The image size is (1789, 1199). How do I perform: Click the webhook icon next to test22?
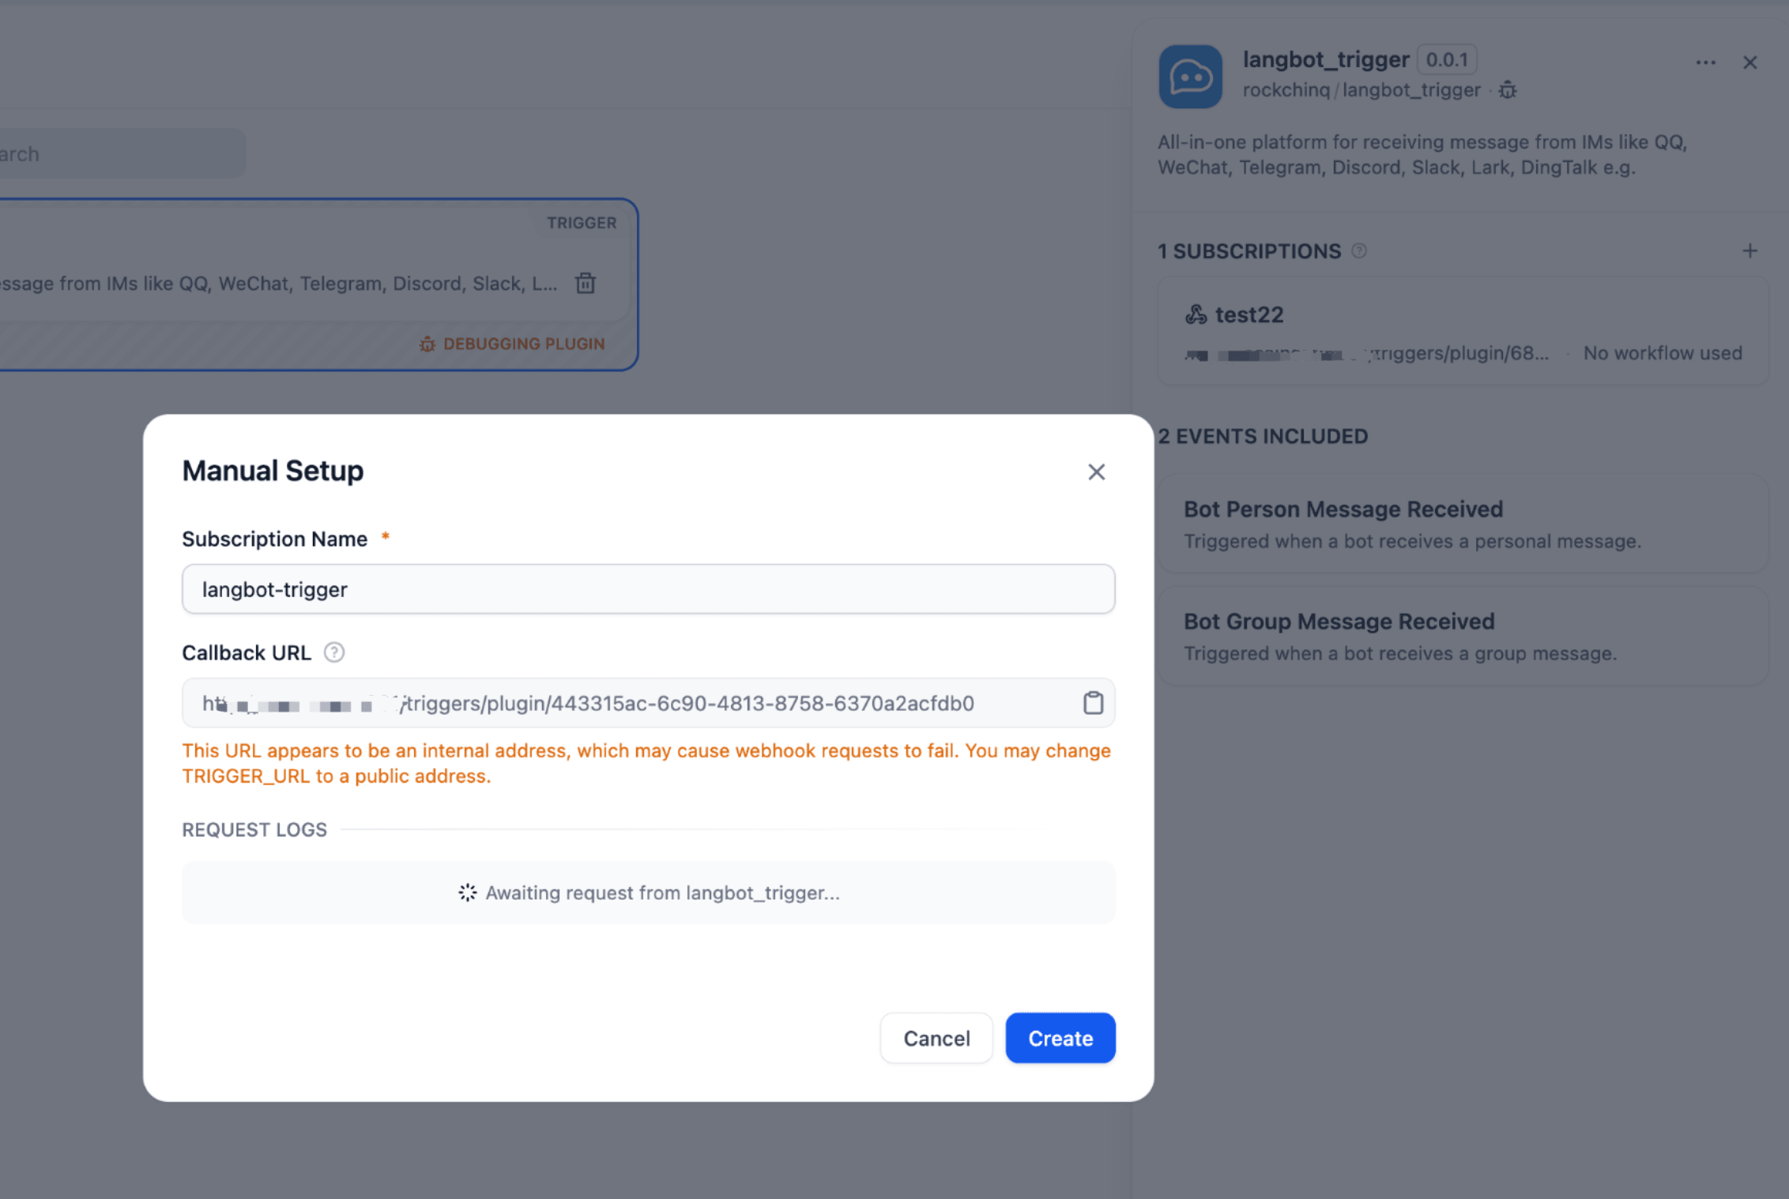coord(1196,314)
